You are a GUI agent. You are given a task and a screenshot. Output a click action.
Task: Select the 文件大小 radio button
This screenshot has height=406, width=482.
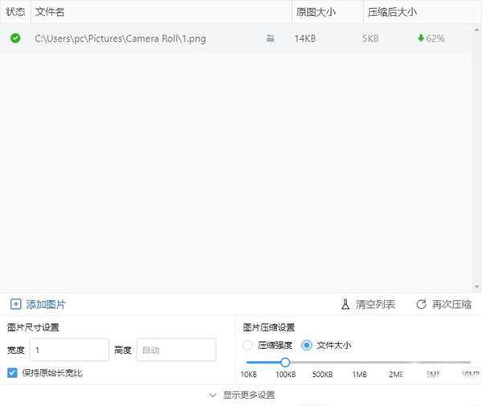[307, 345]
